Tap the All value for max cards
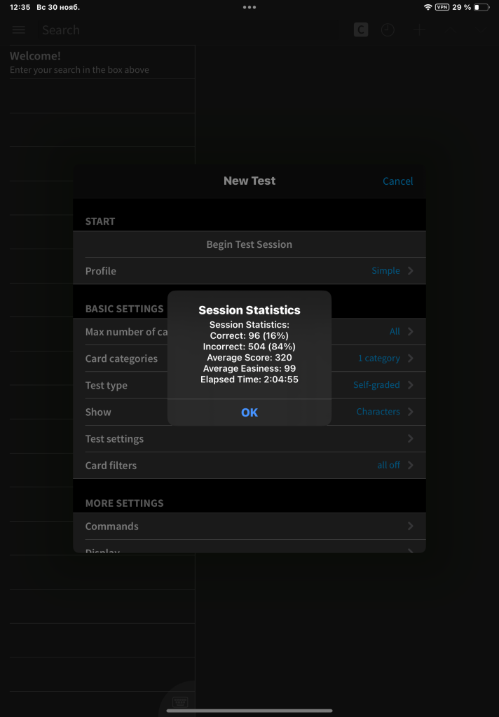499x717 pixels. [395, 332]
